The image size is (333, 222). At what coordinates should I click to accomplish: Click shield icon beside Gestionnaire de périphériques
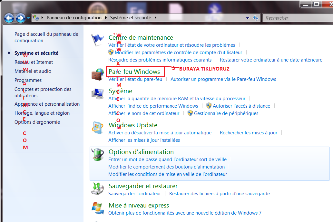[x=190, y=113]
